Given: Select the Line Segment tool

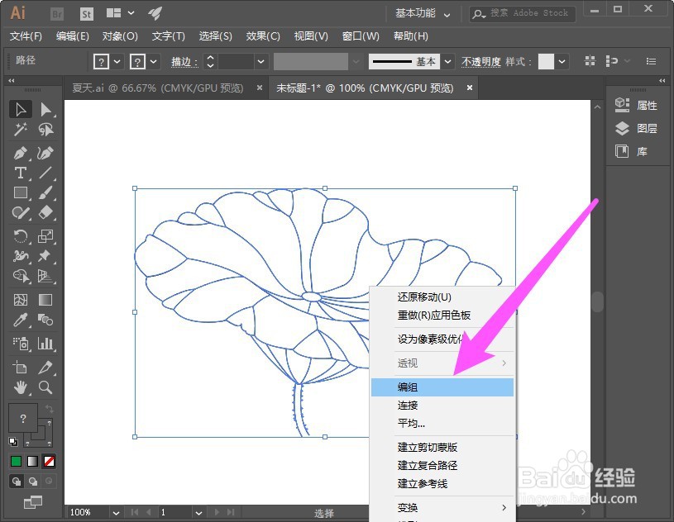Looking at the screenshot, I should (x=45, y=173).
